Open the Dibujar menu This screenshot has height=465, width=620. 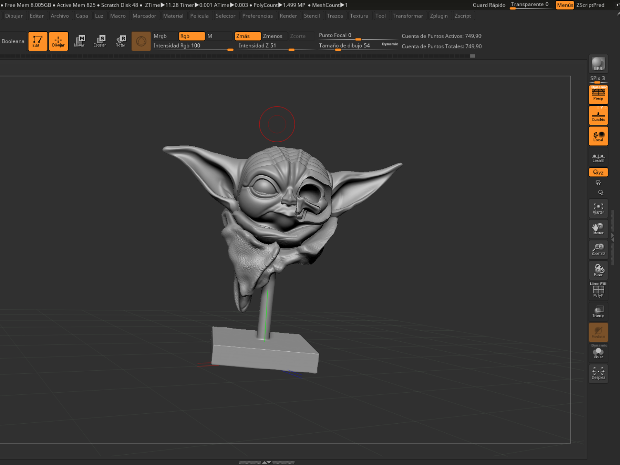point(14,16)
